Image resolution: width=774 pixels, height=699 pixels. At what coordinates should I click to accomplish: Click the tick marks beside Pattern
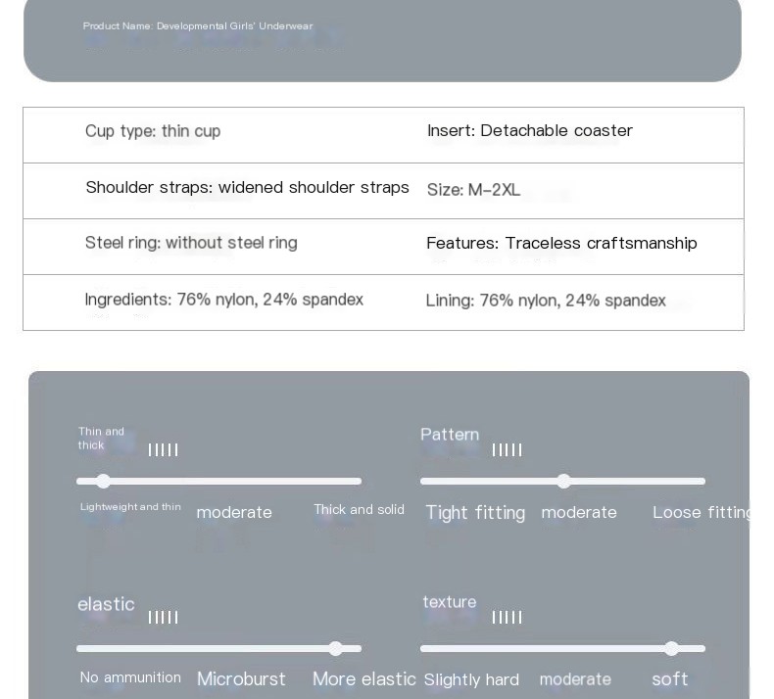pos(507,450)
